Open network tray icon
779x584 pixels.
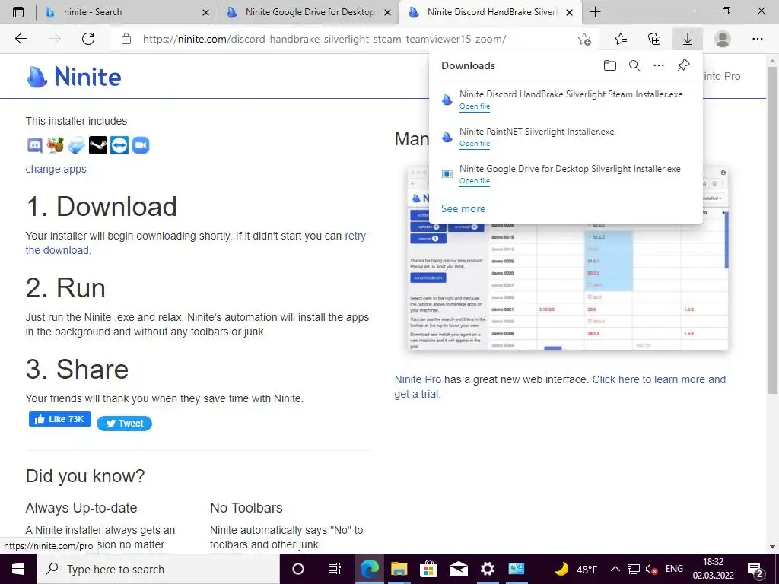(x=634, y=569)
